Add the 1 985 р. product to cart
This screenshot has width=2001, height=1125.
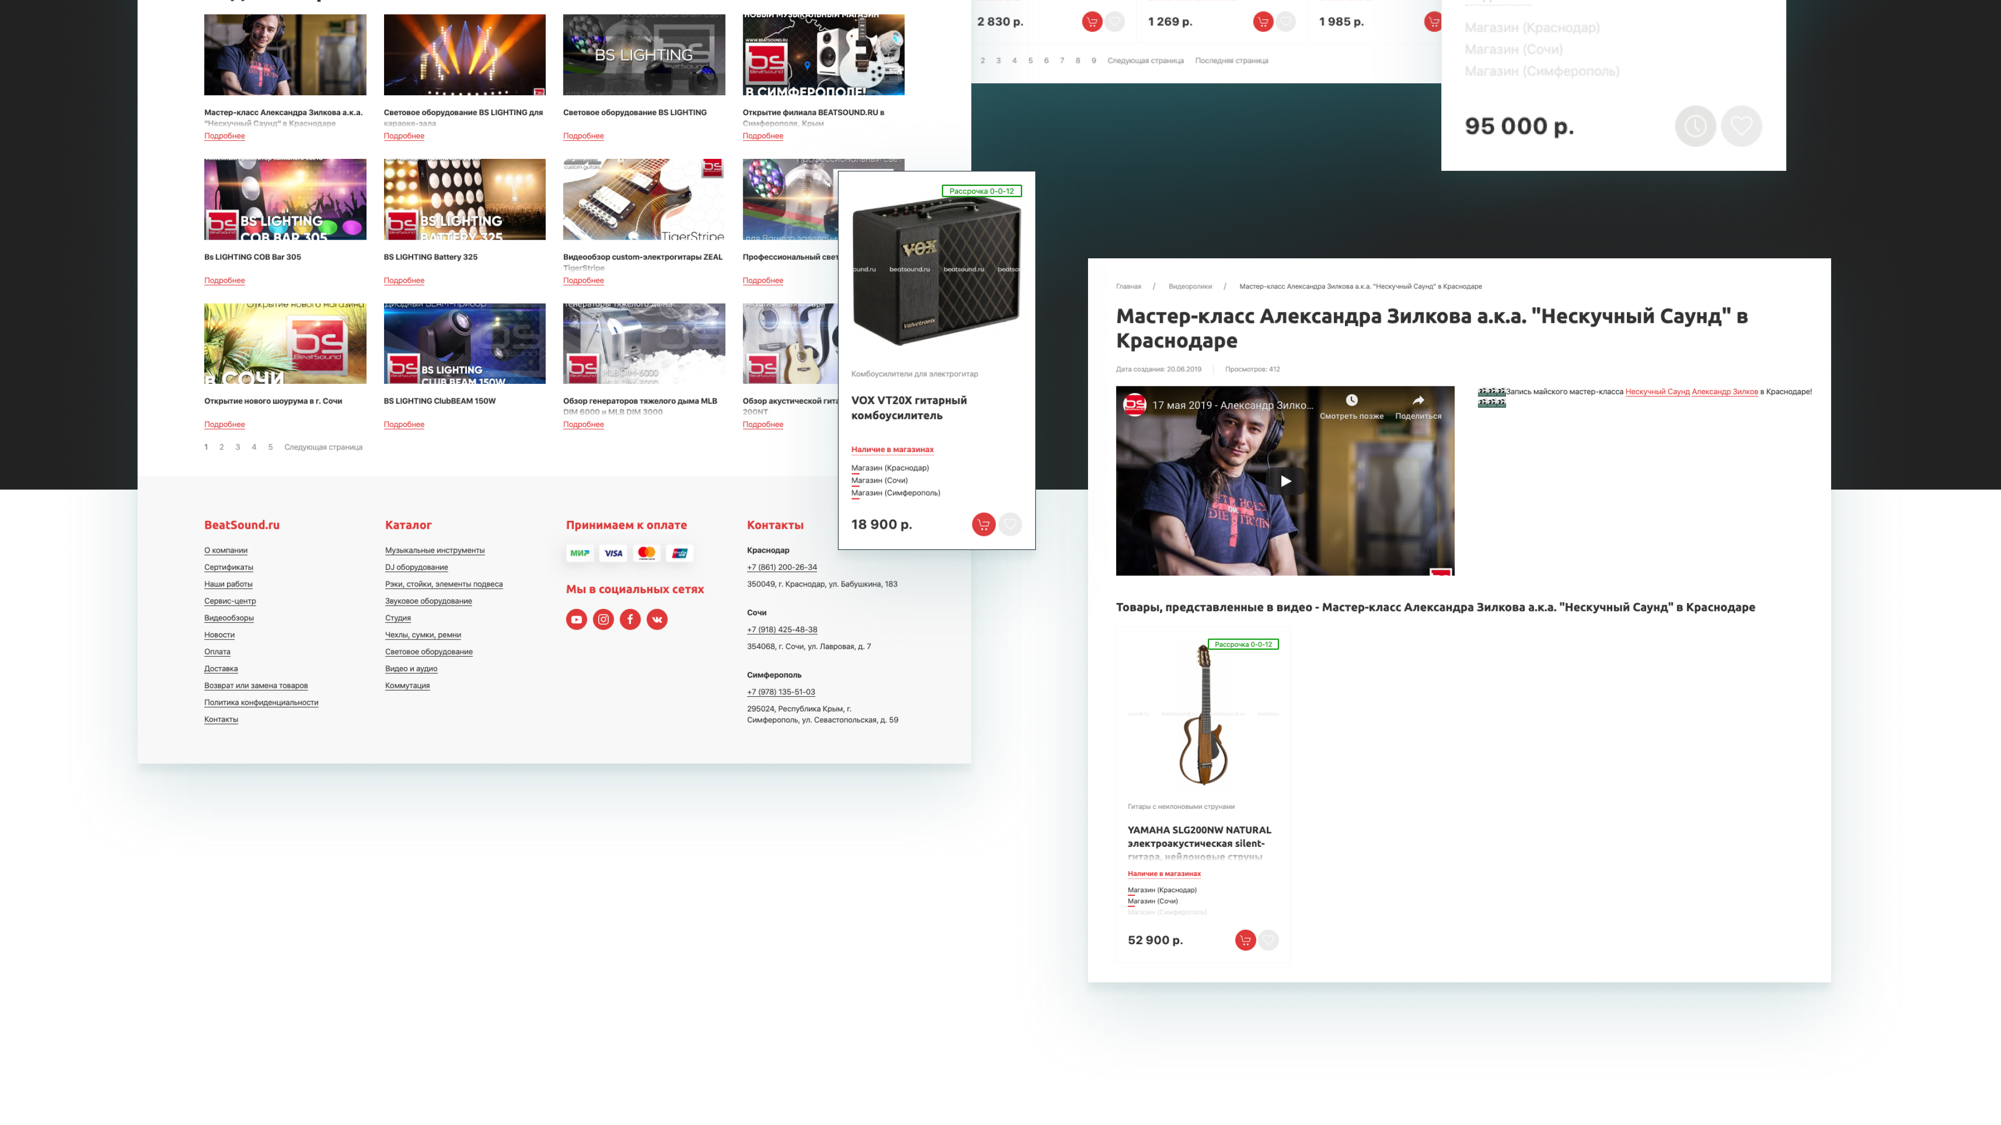point(1433,22)
